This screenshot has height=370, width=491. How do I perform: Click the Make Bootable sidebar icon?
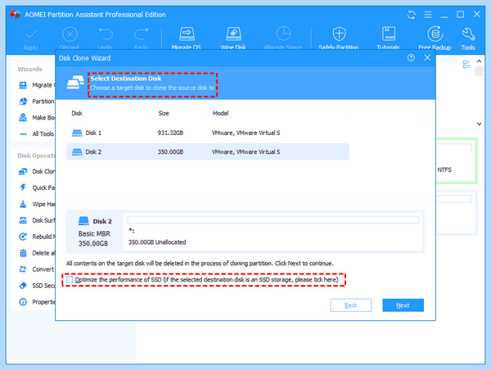coord(23,118)
